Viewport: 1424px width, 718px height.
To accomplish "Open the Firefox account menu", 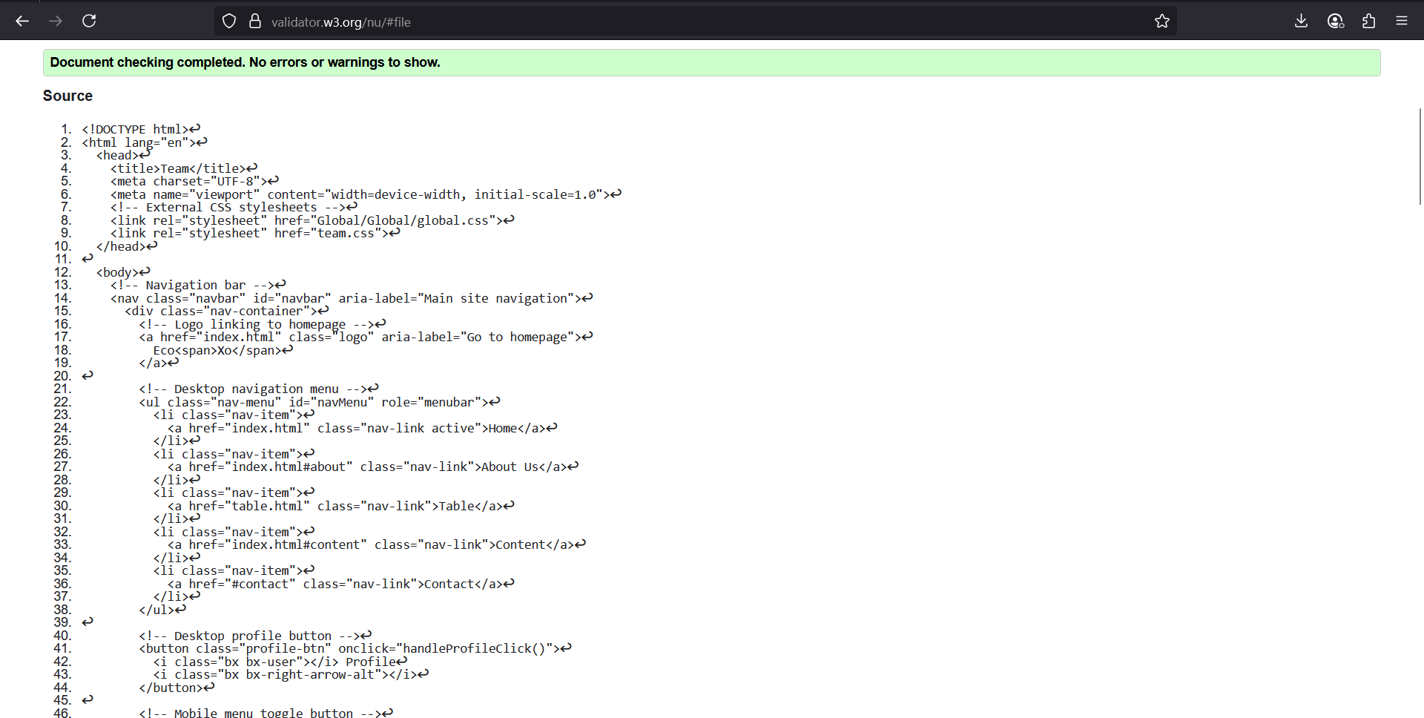I will (x=1335, y=21).
